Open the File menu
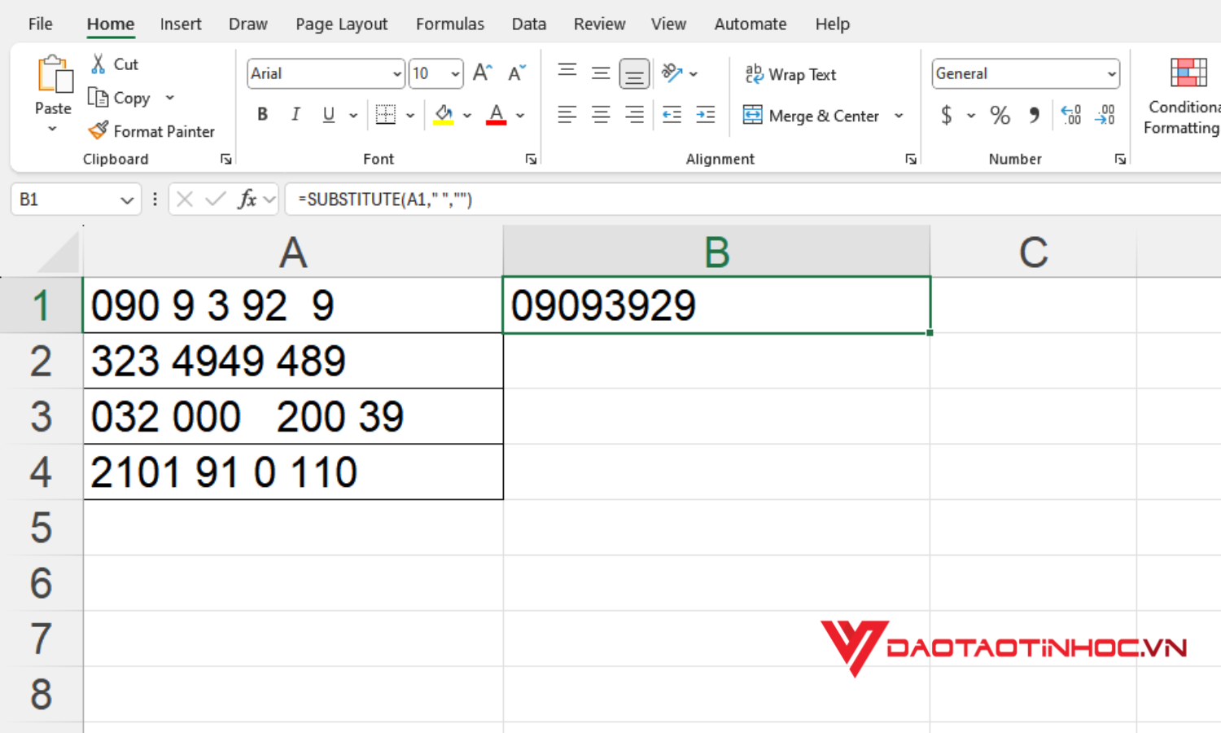1221x733 pixels. pyautogui.click(x=41, y=24)
